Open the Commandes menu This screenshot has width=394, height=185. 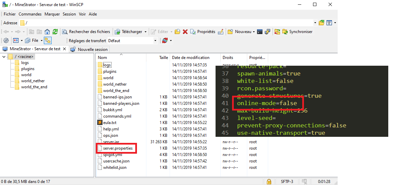[x=30, y=14]
